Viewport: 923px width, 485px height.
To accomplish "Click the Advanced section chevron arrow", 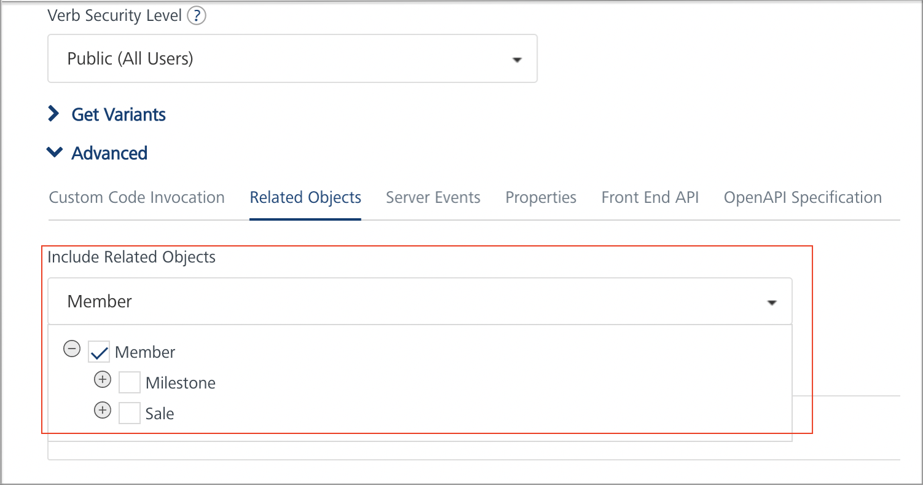I will click(x=54, y=152).
